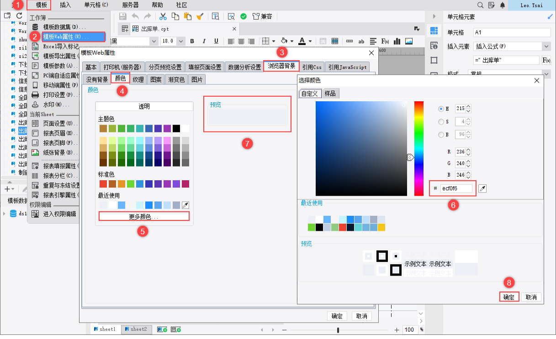
Task: Open the font size 18.0 dropdown
Action: click(x=181, y=41)
